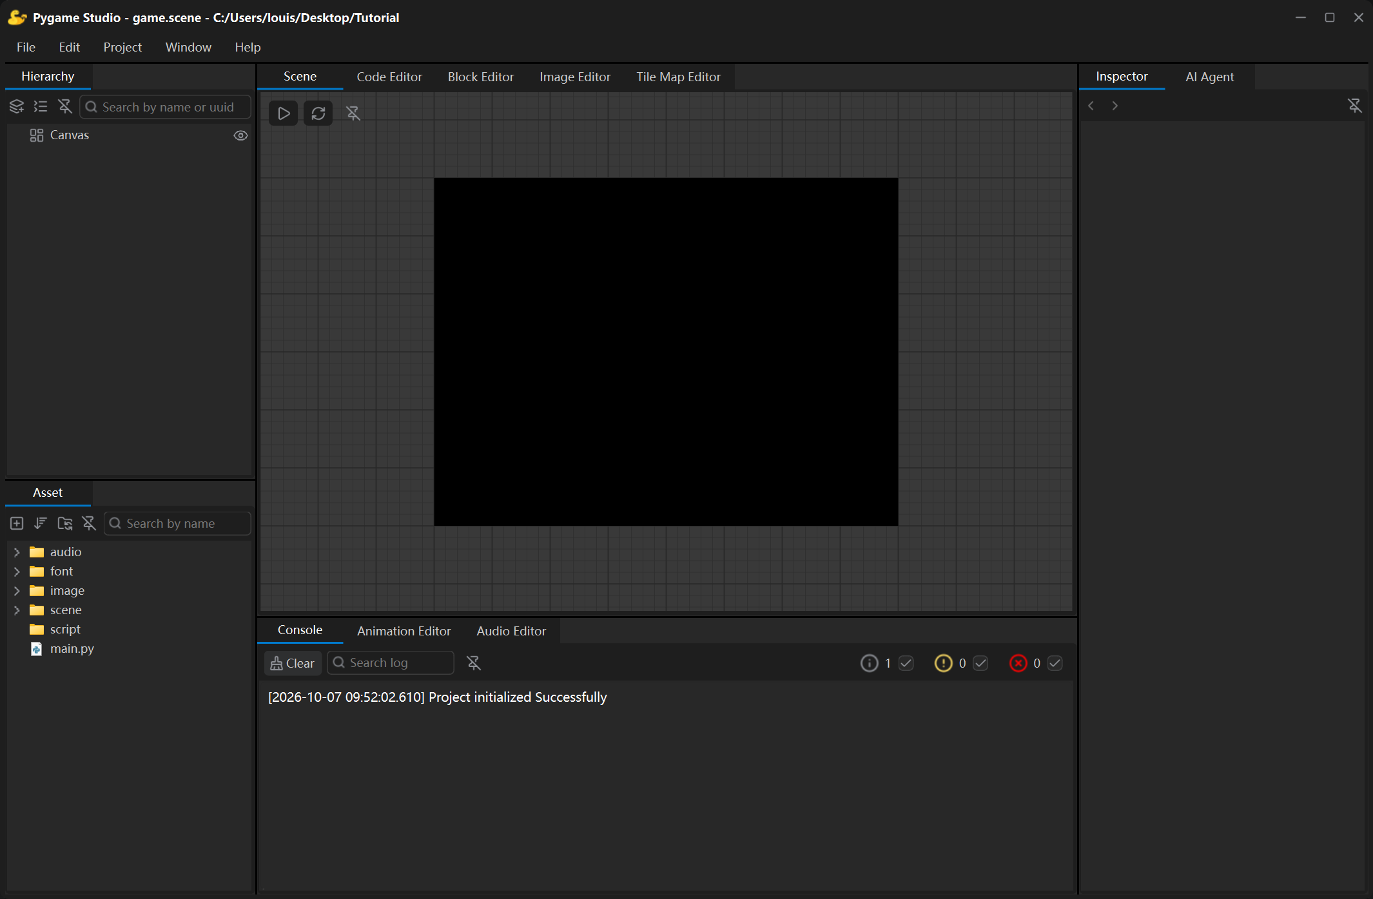Viewport: 1373px width, 899px height.
Task: Click the layers icon in Hierarchy toolbar
Action: (17, 106)
